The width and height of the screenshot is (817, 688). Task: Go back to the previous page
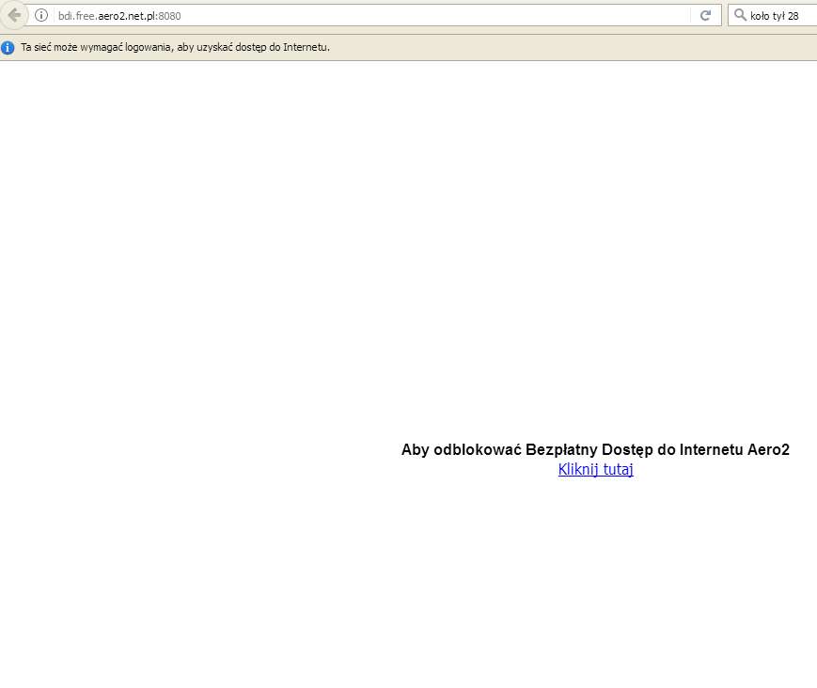pos(14,15)
